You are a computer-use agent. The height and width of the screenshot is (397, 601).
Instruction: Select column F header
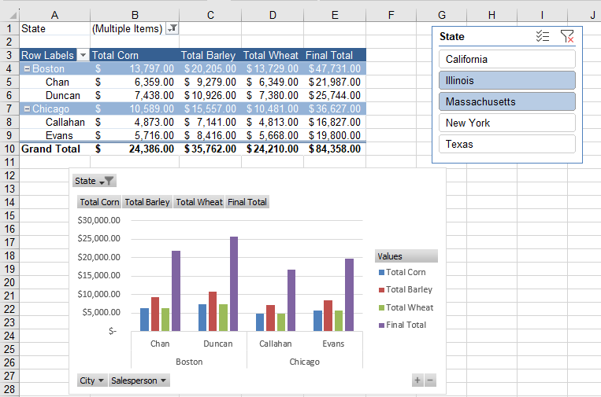click(x=391, y=15)
